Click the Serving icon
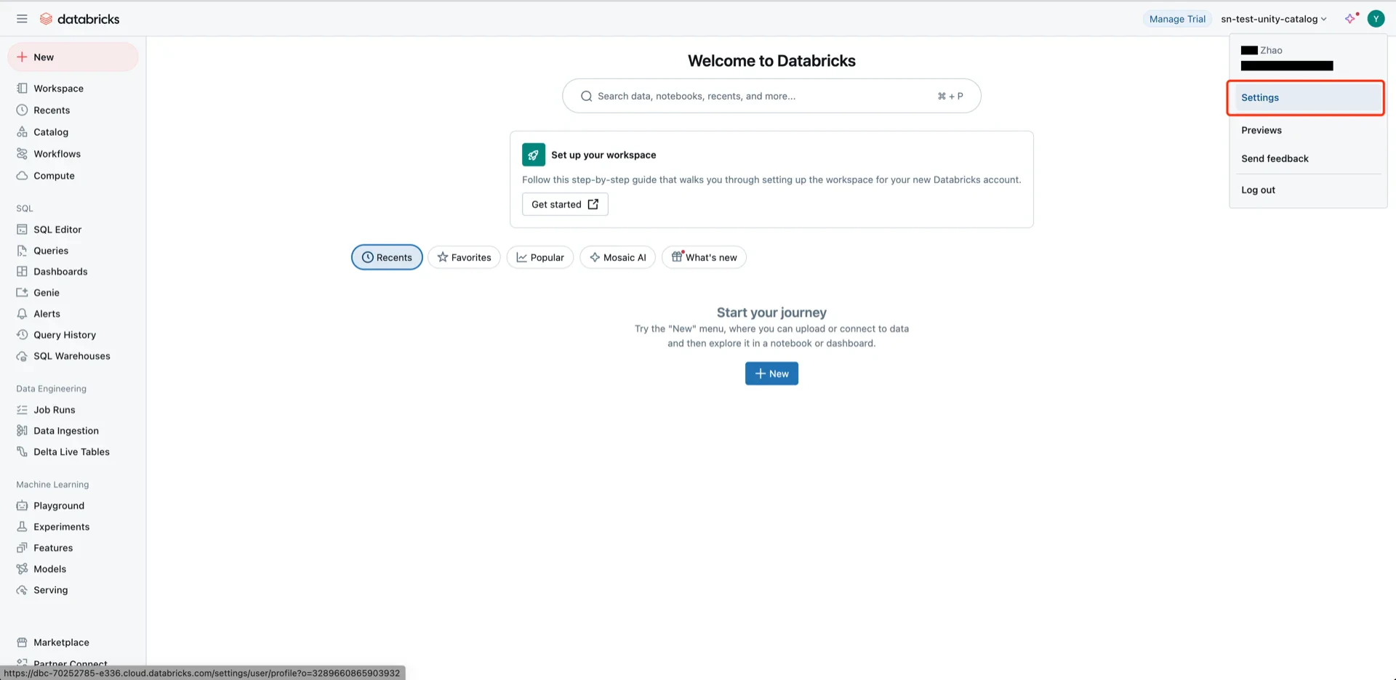The image size is (1396, 680). (22, 589)
